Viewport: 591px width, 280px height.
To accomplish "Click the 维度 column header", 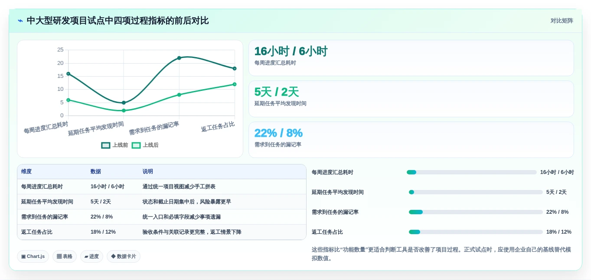I will point(26,172).
